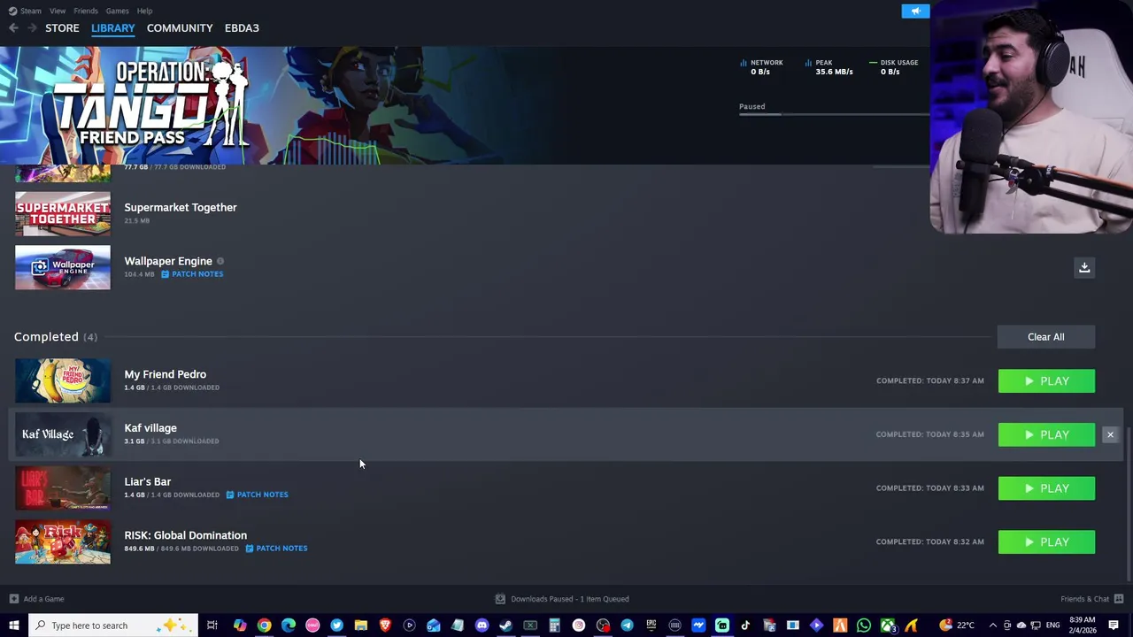Click Downloads Paused status
The image size is (1133, 637).
(x=562, y=599)
